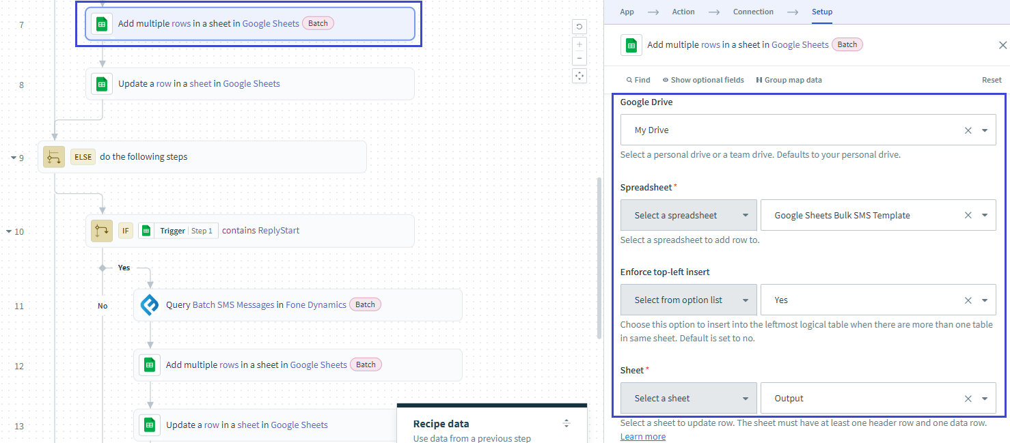Go to the App tab
The height and width of the screenshot is (443, 1010).
pos(627,12)
